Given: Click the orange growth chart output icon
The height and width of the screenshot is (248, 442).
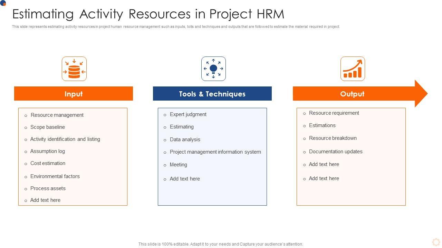Looking at the screenshot, I should [x=353, y=69].
